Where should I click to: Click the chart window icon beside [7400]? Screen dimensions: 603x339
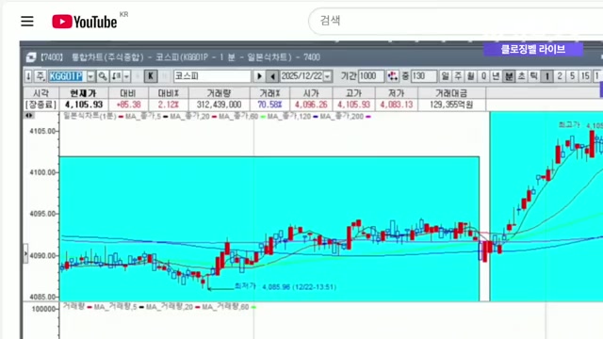[x=31, y=57]
